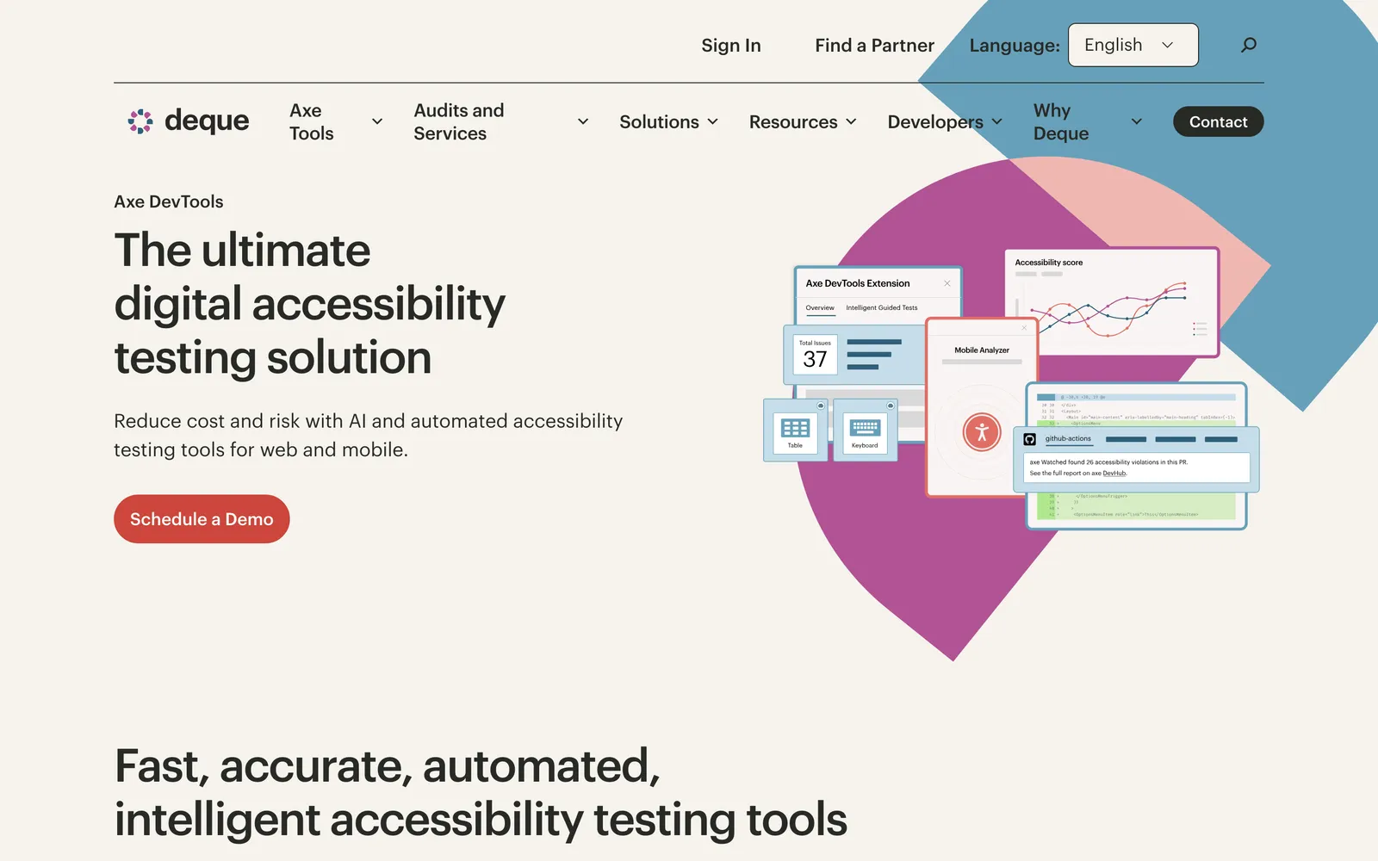This screenshot has width=1378, height=861.
Task: Click the Contact button
Action: click(x=1218, y=121)
